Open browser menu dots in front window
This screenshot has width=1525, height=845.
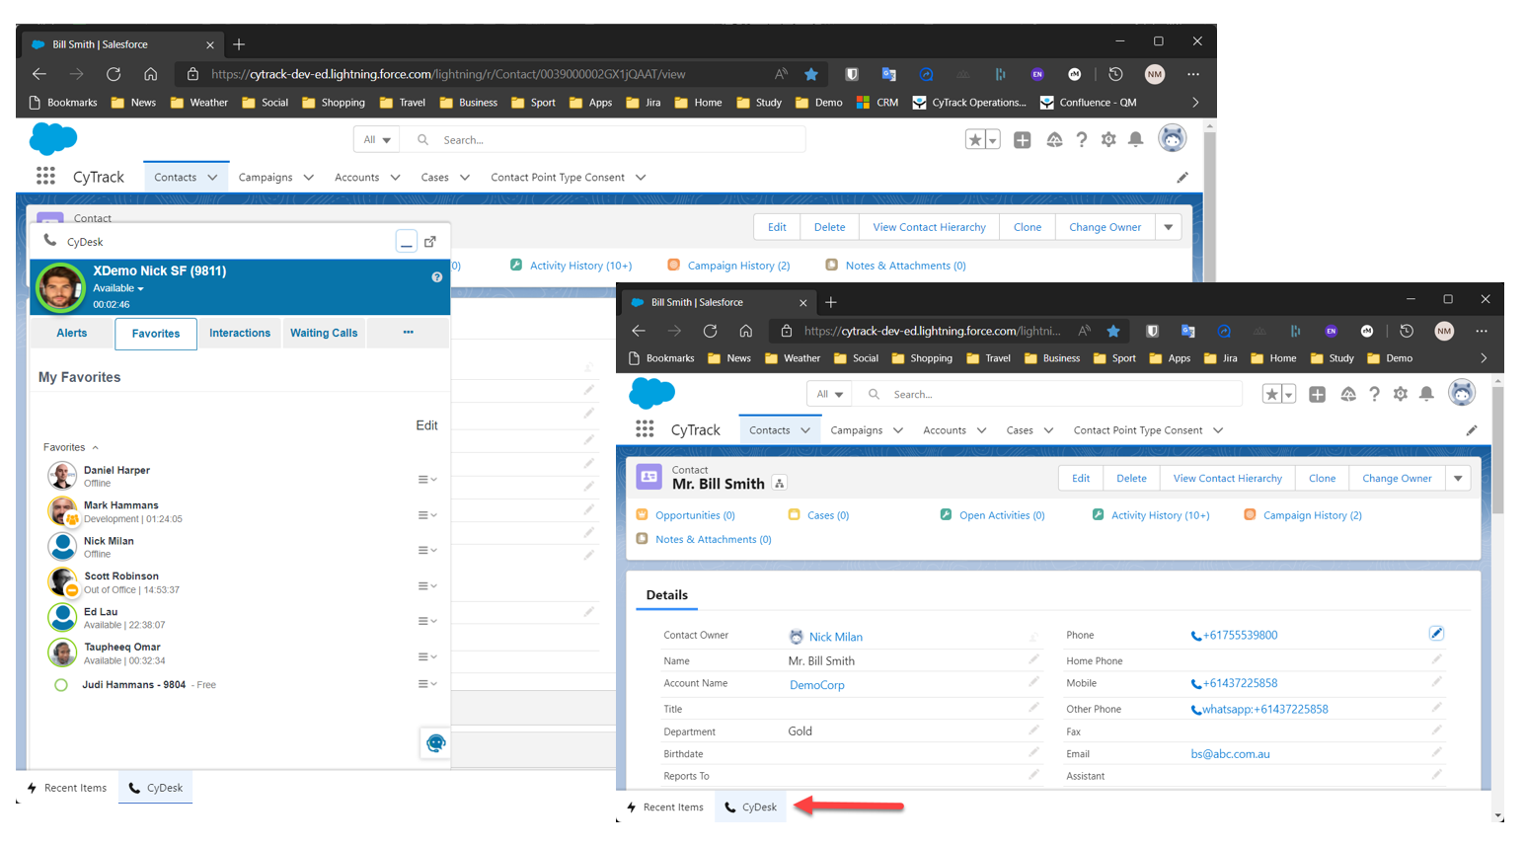coord(1482,331)
